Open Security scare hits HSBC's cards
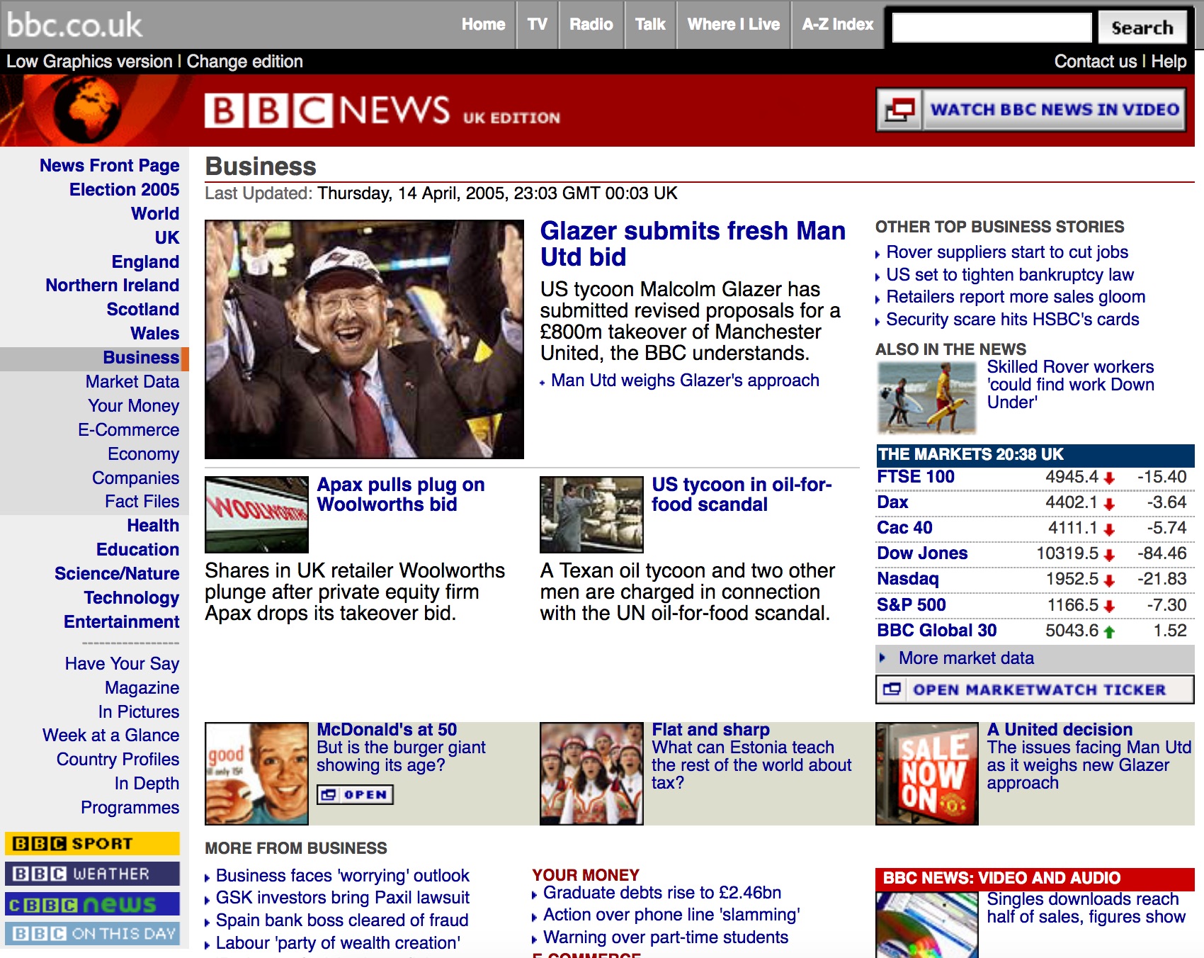1204x958 pixels. tap(1013, 320)
